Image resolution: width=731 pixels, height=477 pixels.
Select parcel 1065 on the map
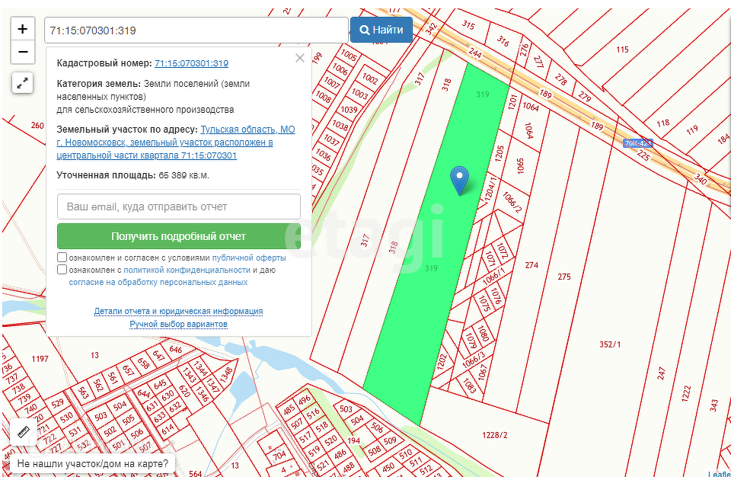click(x=521, y=165)
